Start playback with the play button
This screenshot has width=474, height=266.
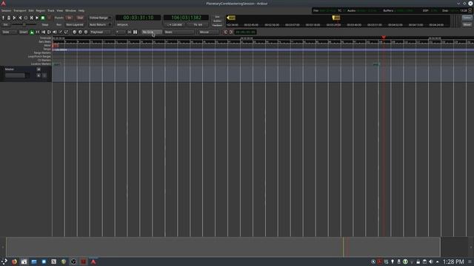click(37, 18)
